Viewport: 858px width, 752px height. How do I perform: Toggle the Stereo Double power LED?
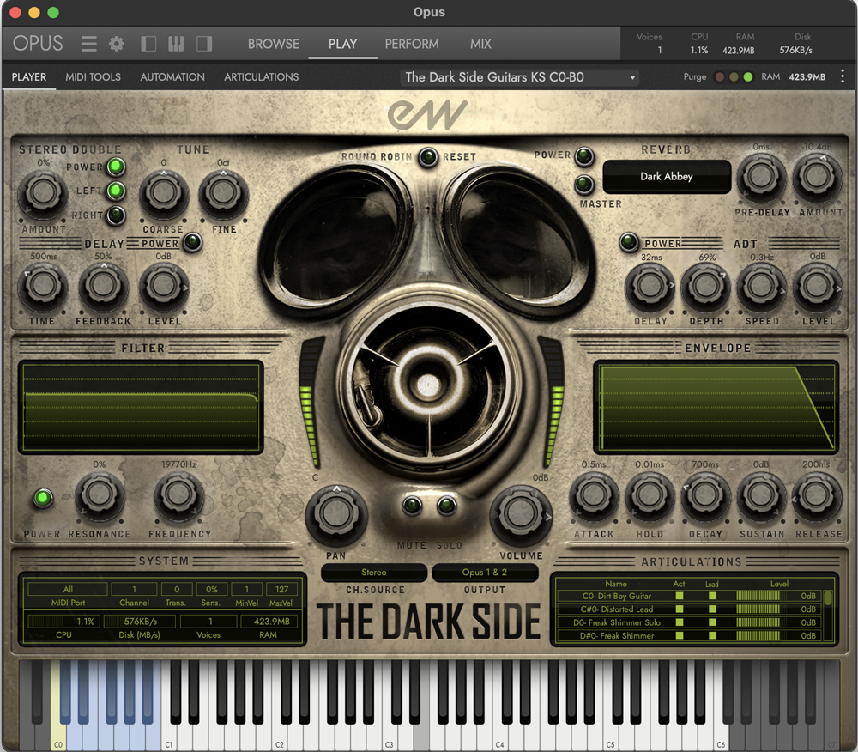116,167
